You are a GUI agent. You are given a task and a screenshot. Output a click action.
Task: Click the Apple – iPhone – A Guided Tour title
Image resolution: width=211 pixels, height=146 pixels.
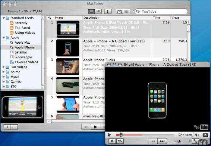click(x=114, y=41)
